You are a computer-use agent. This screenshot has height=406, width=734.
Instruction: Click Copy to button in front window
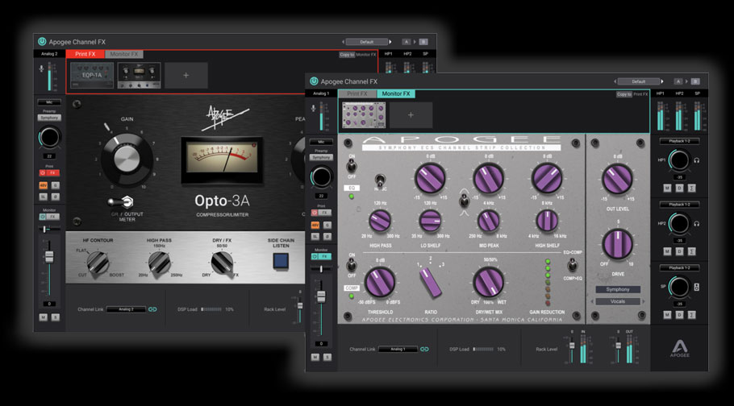623,94
